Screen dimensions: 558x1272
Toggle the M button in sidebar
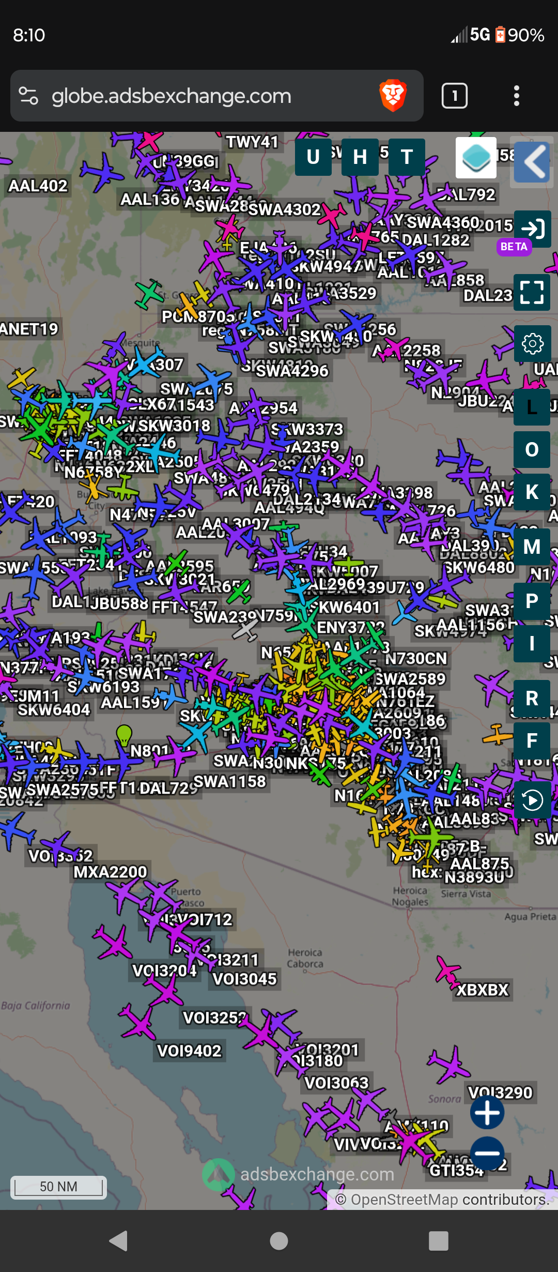point(532,547)
